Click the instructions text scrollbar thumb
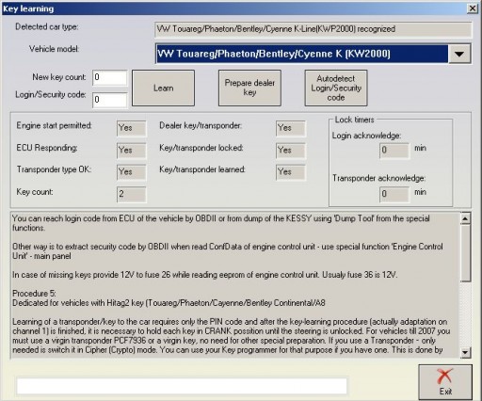 click(465, 253)
